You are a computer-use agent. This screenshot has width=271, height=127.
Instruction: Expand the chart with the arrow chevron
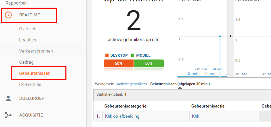(x=230, y=36)
